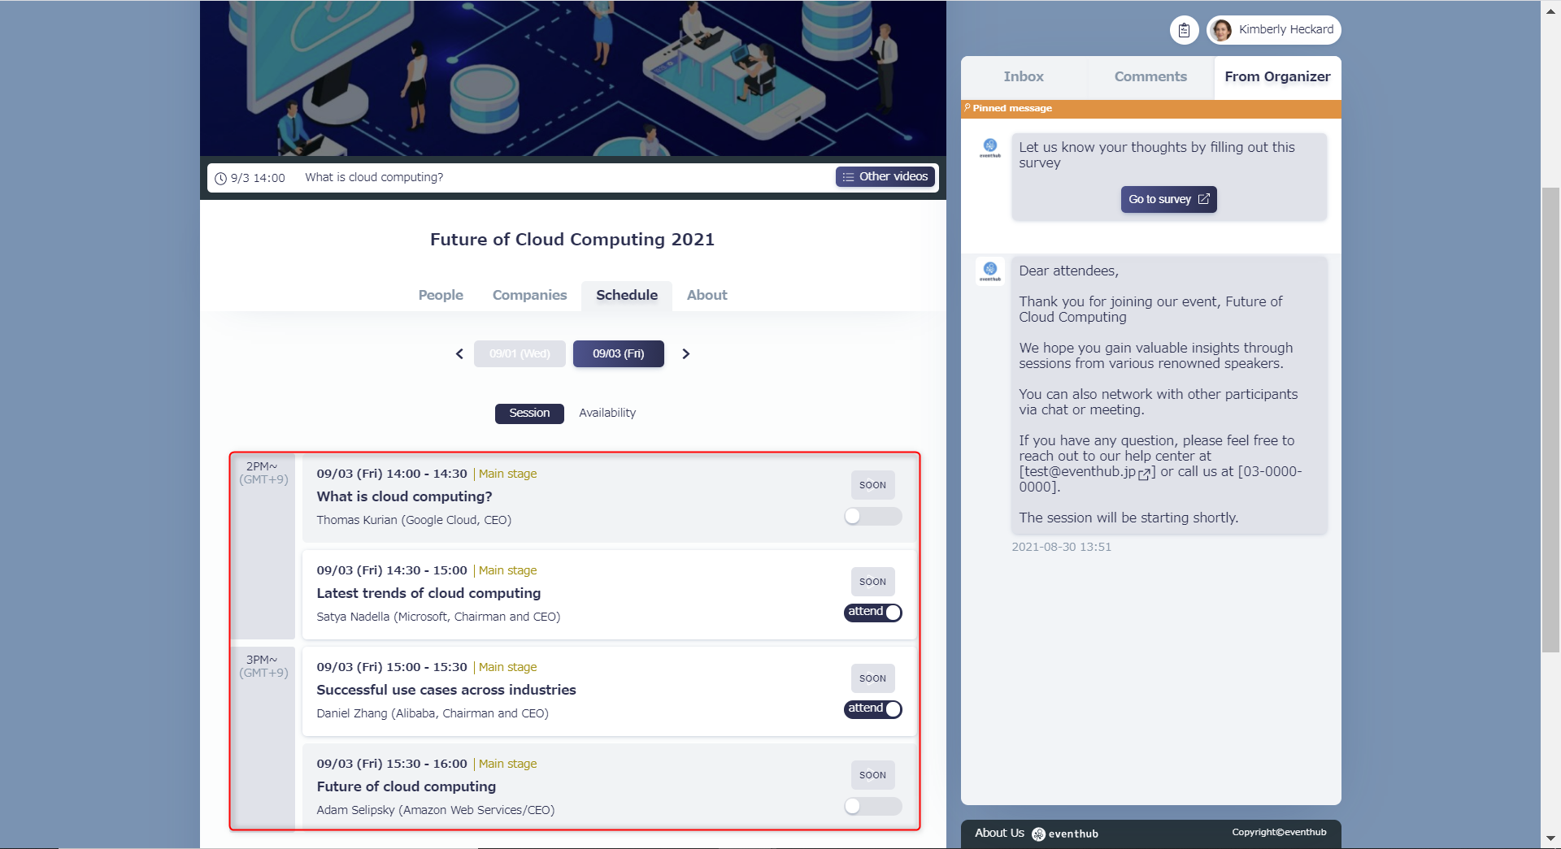Open session 'Successful use cases across industries'
The height and width of the screenshot is (849, 1561).
click(446, 691)
